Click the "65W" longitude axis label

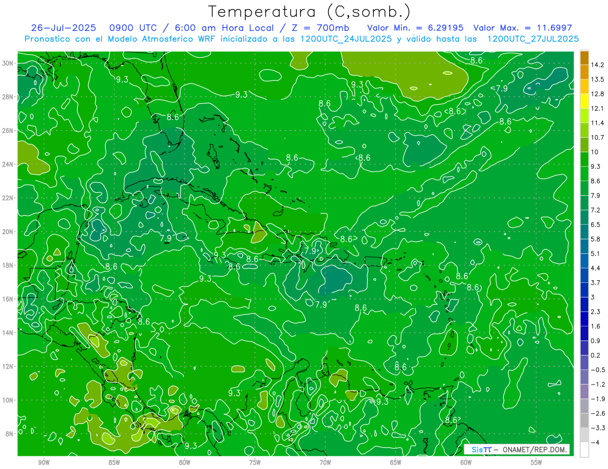point(396,463)
